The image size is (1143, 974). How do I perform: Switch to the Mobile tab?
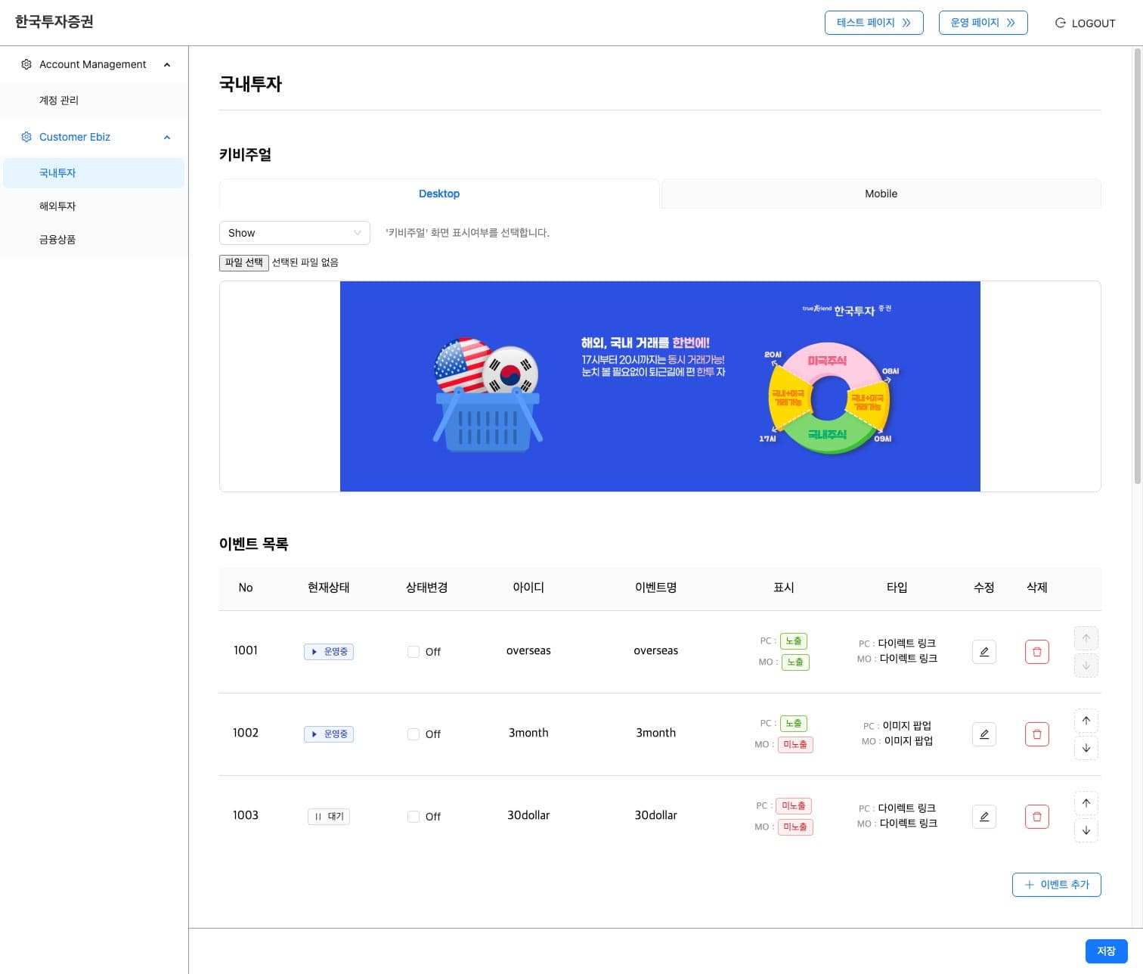[881, 194]
